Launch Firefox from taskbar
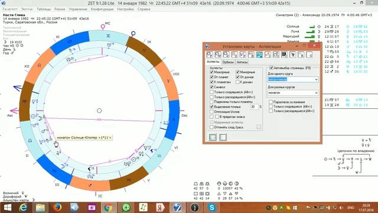This screenshot has width=378, height=213. [57, 208]
